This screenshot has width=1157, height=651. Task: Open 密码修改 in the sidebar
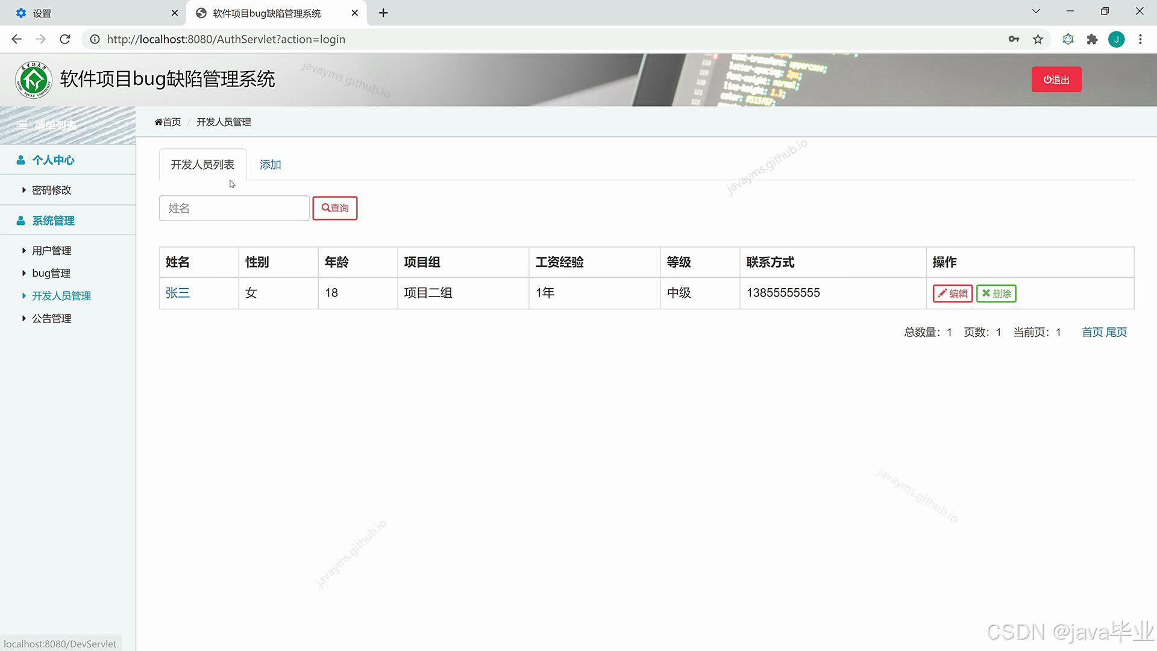[x=51, y=190]
